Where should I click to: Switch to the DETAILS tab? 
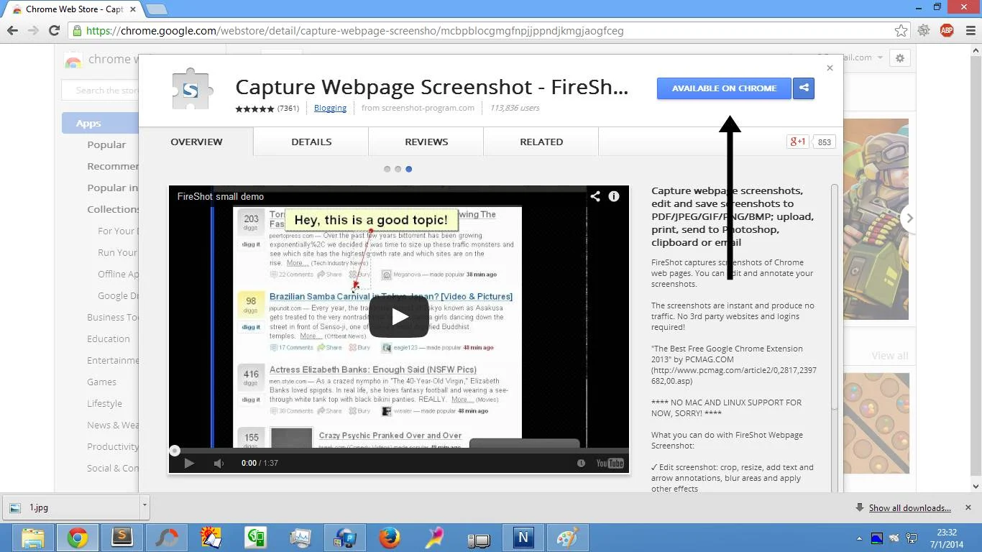311,142
